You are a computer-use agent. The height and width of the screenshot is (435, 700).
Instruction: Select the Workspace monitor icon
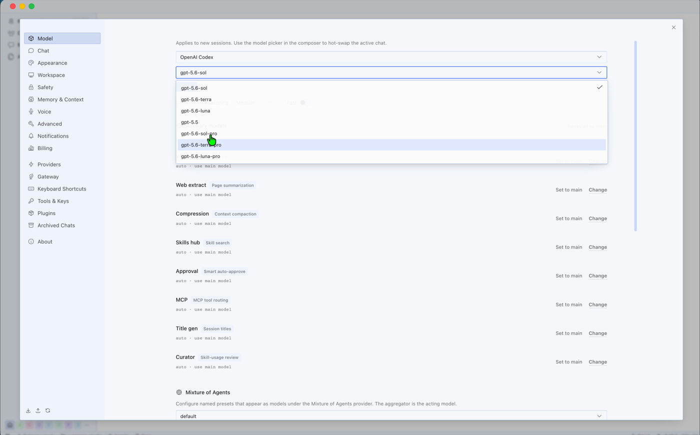tap(31, 75)
